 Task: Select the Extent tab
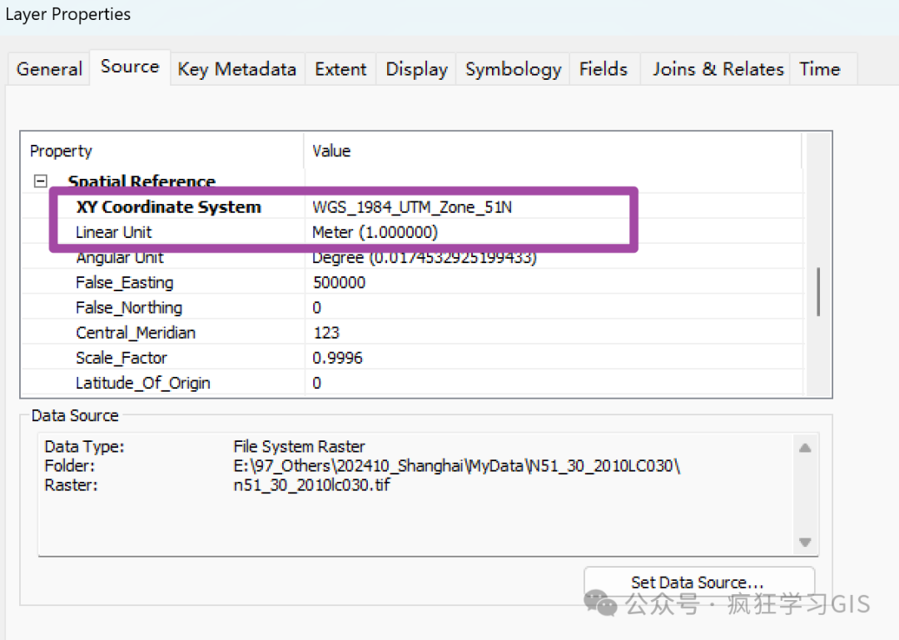click(x=340, y=69)
